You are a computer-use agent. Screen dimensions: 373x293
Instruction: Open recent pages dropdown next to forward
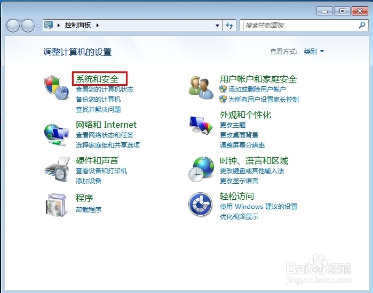(38, 26)
